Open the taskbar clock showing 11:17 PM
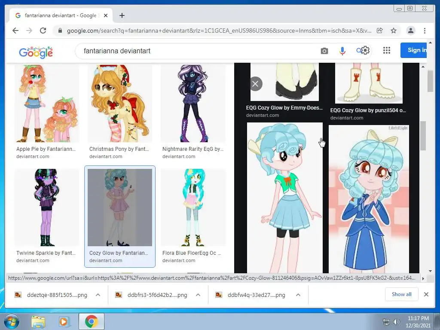The image size is (440, 330). [418, 322]
